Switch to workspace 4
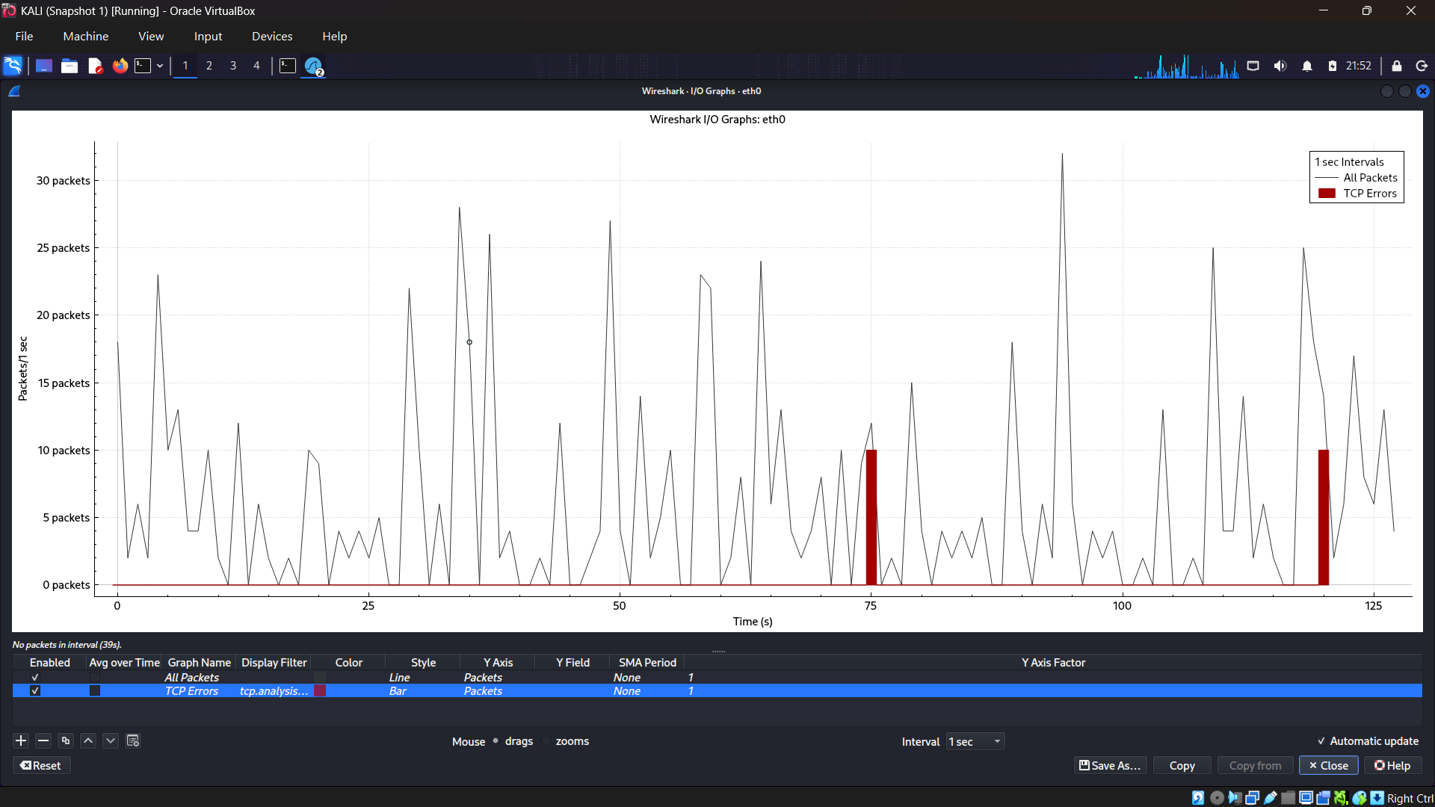The image size is (1435, 807). (256, 66)
